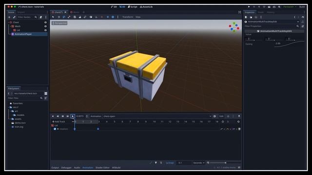Open the Debugger bottom tab
The image size is (312, 175).
pyautogui.click(x=66, y=168)
